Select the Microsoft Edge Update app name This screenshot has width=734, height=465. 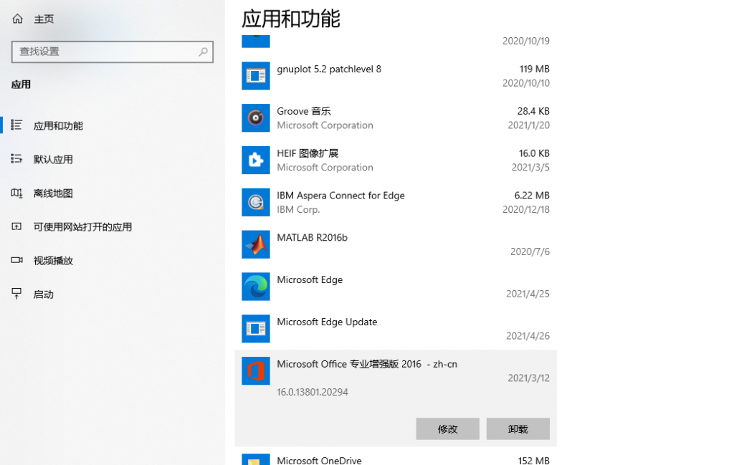(327, 322)
